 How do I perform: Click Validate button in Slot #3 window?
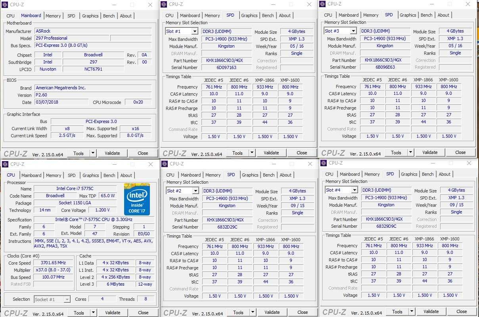pos(430,152)
